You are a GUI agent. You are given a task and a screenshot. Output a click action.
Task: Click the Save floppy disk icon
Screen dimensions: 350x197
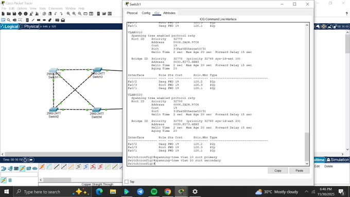click(14, 14)
